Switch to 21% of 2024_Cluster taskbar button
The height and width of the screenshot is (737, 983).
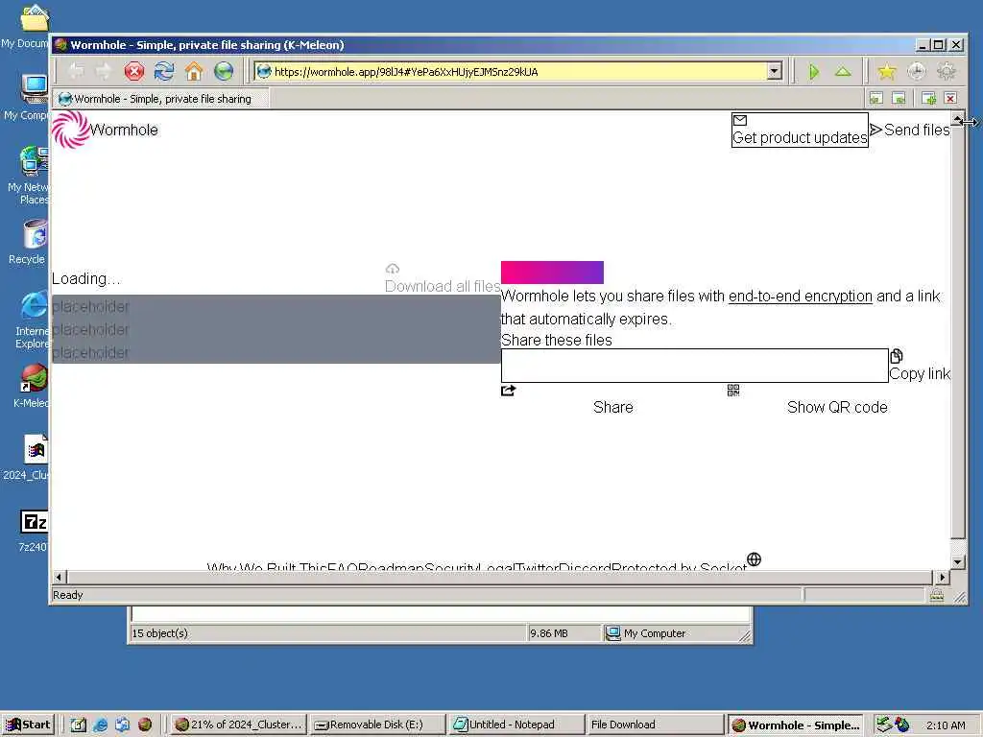[x=239, y=725]
